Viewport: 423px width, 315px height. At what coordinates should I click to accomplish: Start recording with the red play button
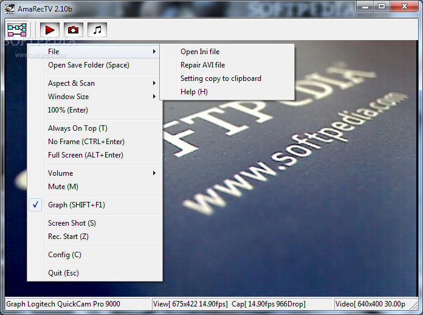[x=50, y=30]
